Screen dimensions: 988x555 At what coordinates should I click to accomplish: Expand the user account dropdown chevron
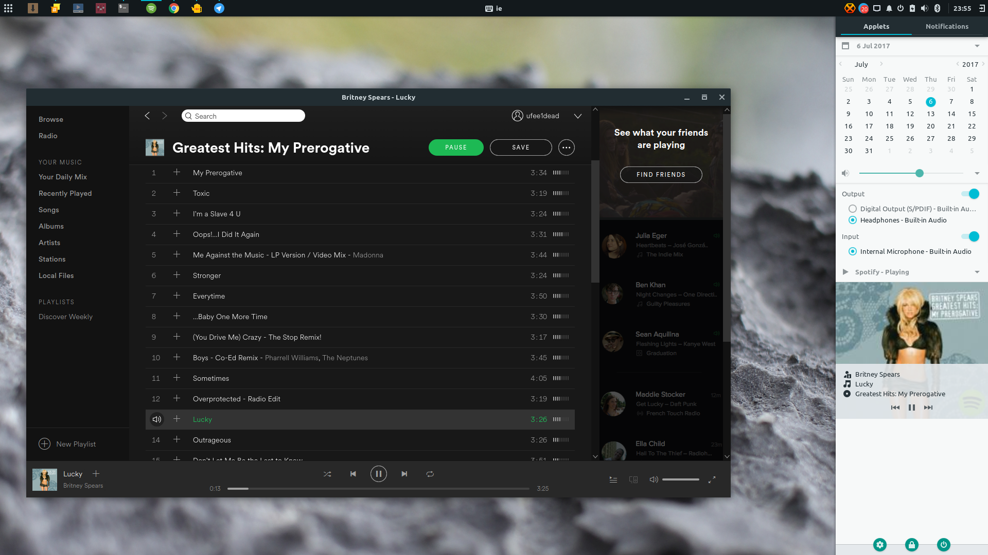coord(578,116)
